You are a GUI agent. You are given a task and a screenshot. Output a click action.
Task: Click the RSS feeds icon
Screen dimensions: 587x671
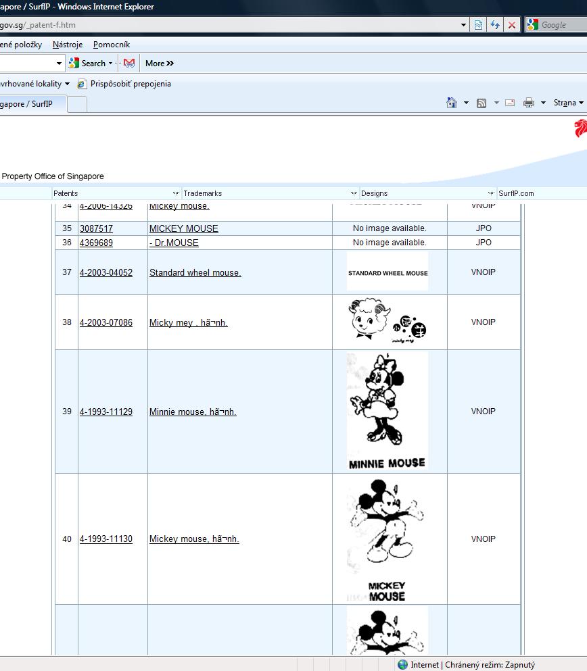tap(482, 103)
